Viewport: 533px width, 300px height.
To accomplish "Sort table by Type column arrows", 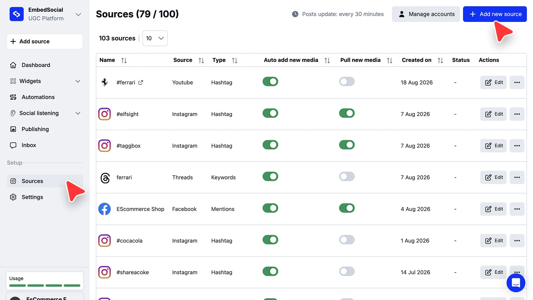I will click(235, 60).
